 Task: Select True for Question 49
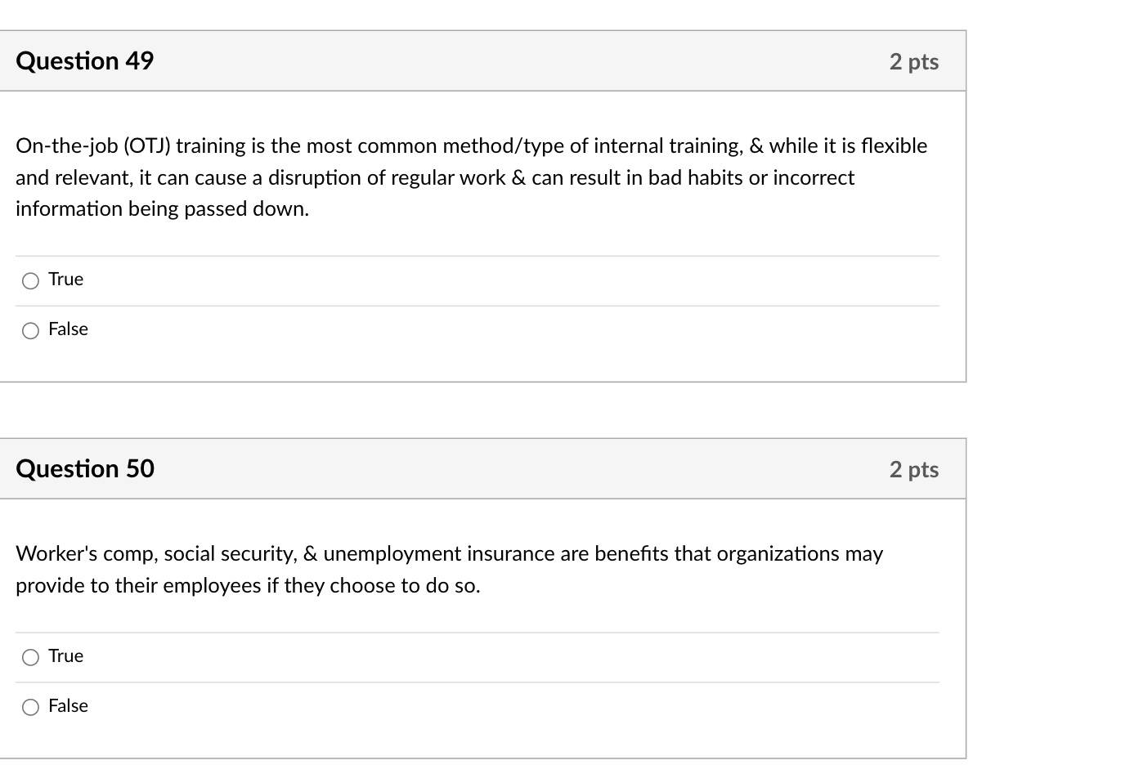(x=30, y=280)
